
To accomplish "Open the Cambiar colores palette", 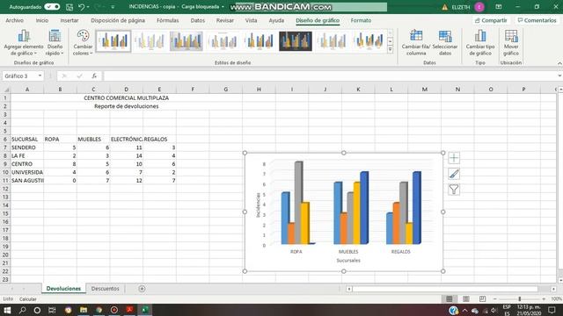I will (x=83, y=43).
